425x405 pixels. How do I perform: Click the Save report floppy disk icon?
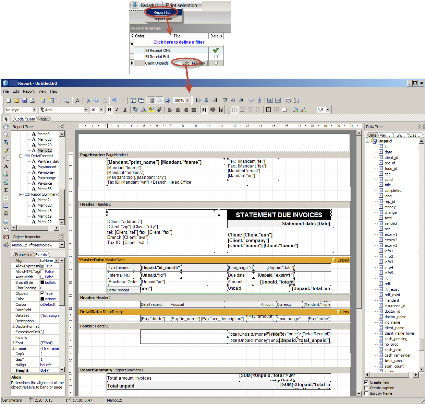click(25, 100)
